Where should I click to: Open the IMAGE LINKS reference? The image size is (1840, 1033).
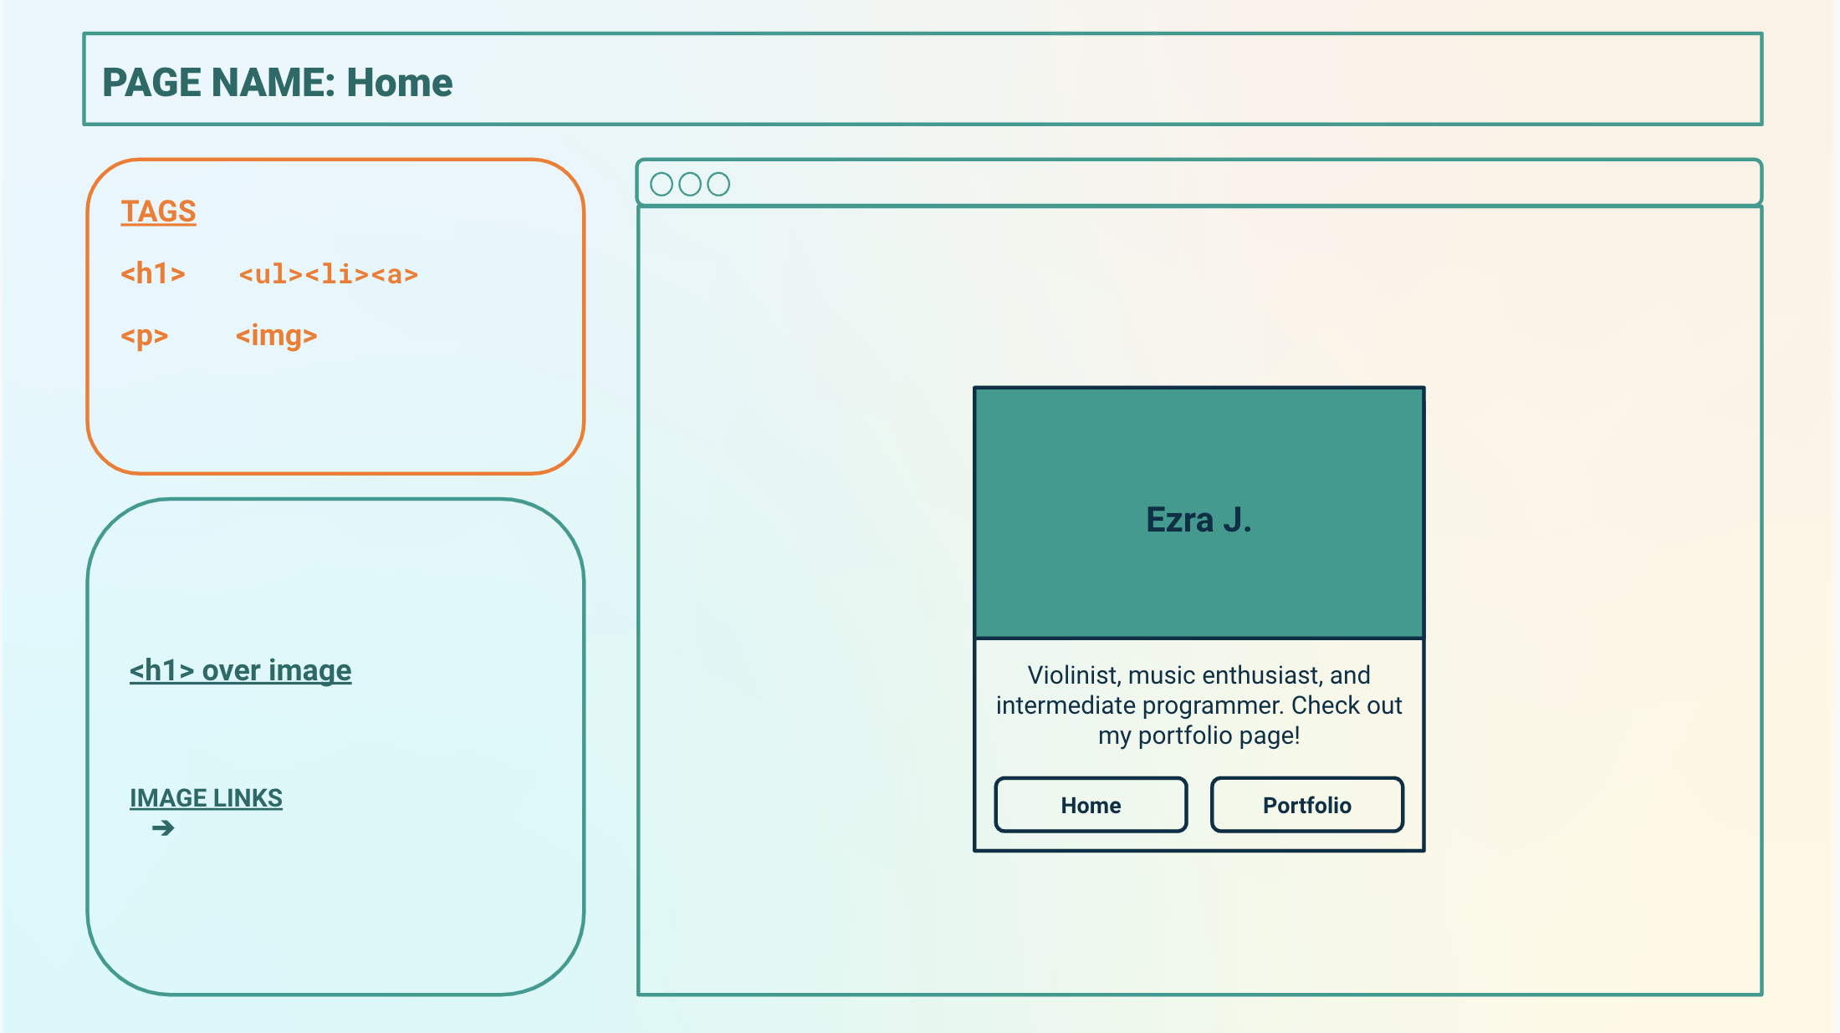206,796
